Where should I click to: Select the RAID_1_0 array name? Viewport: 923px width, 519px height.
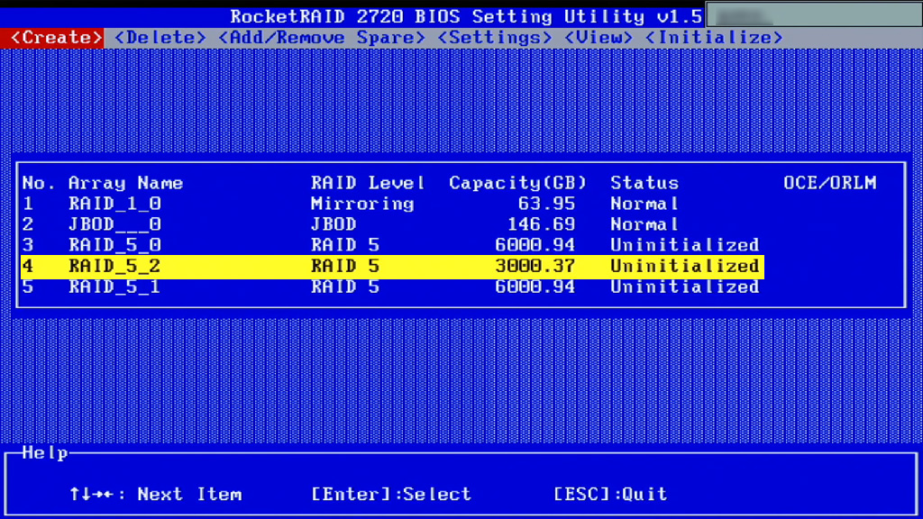click(114, 204)
